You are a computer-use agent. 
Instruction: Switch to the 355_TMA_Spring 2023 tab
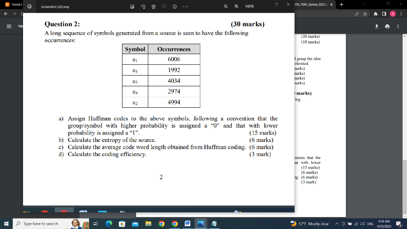(314, 4)
